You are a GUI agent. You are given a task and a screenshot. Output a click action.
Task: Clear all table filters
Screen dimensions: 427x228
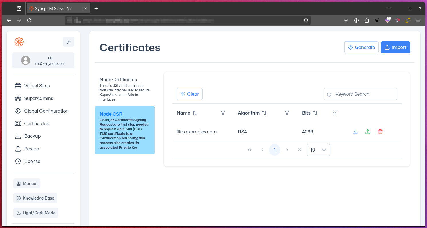[x=189, y=94]
